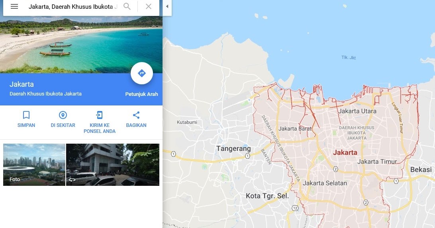Click the blue directions round button

[x=142, y=73]
